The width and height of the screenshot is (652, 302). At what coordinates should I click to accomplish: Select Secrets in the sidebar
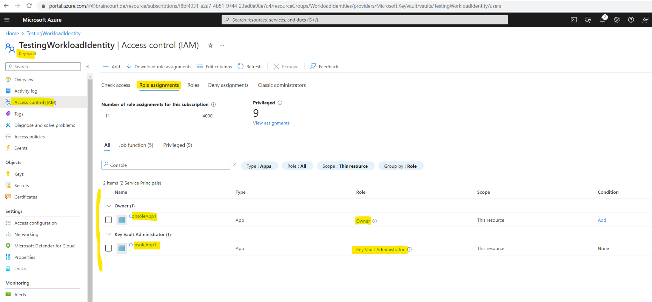click(21, 185)
